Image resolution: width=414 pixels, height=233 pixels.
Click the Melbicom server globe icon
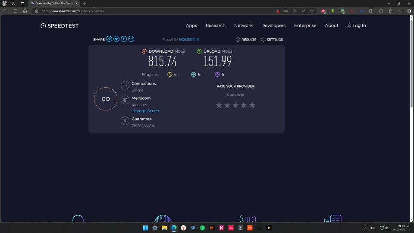coord(125,100)
